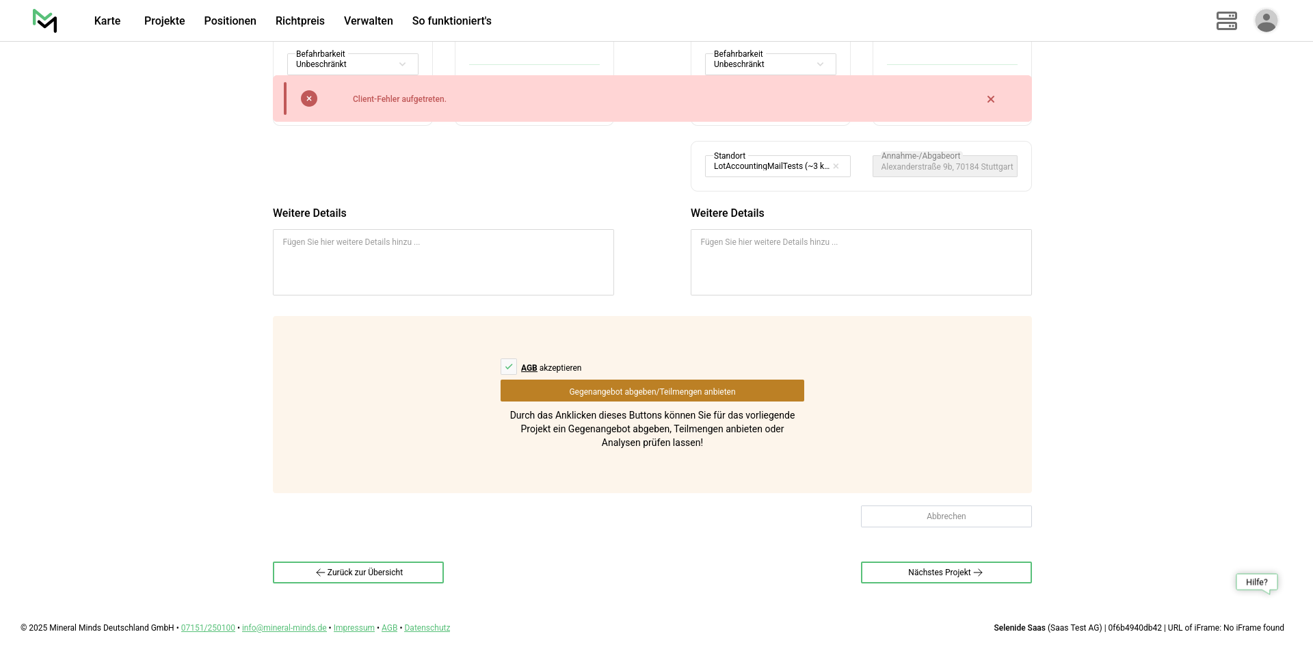Screen dimensions: 1313x645
Task: Select Richtpreis in the navigation
Action: [x=300, y=21]
